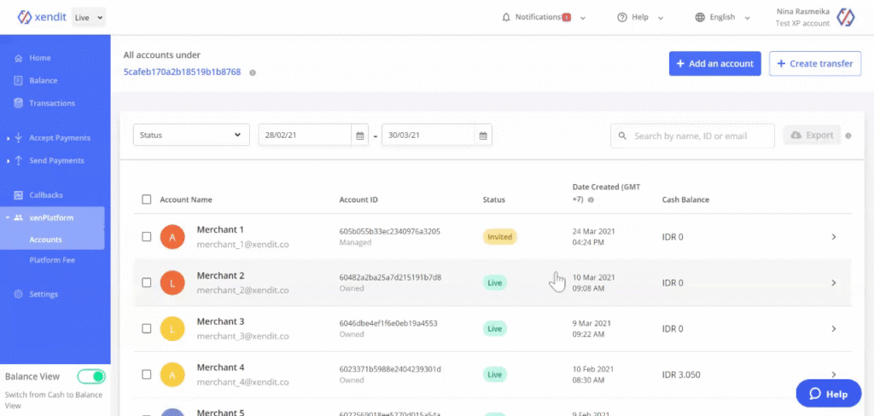Screen dimensions: 874x416
Task: Click Merchant 2 Live status badge
Action: 494,283
